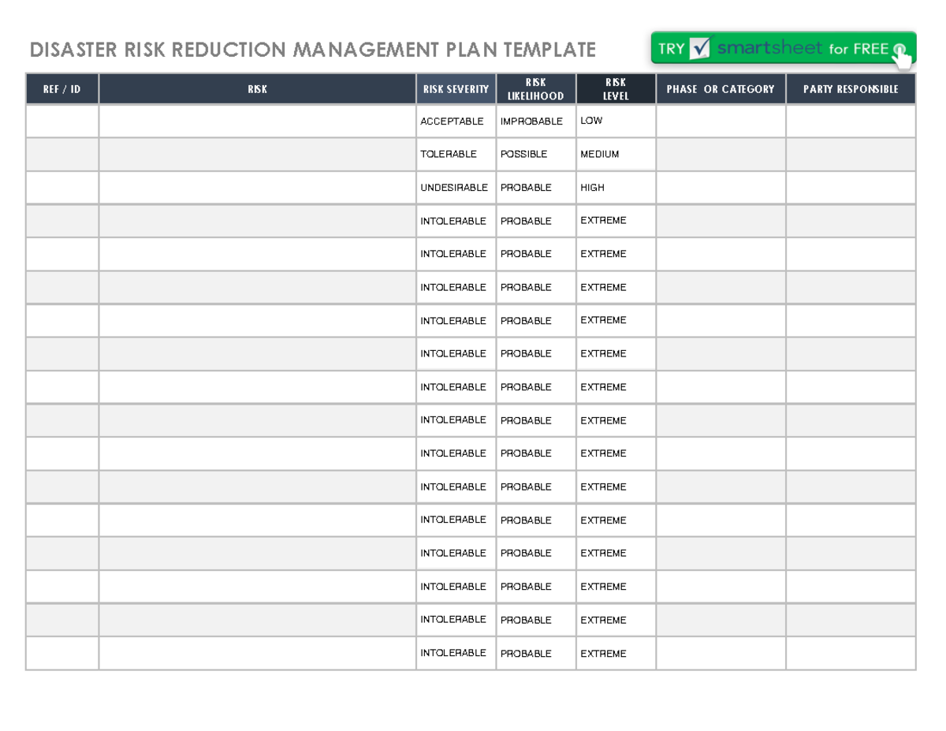Click the Phase or Category cell in MEDIUM row
The width and height of the screenshot is (946, 731).
point(721,155)
